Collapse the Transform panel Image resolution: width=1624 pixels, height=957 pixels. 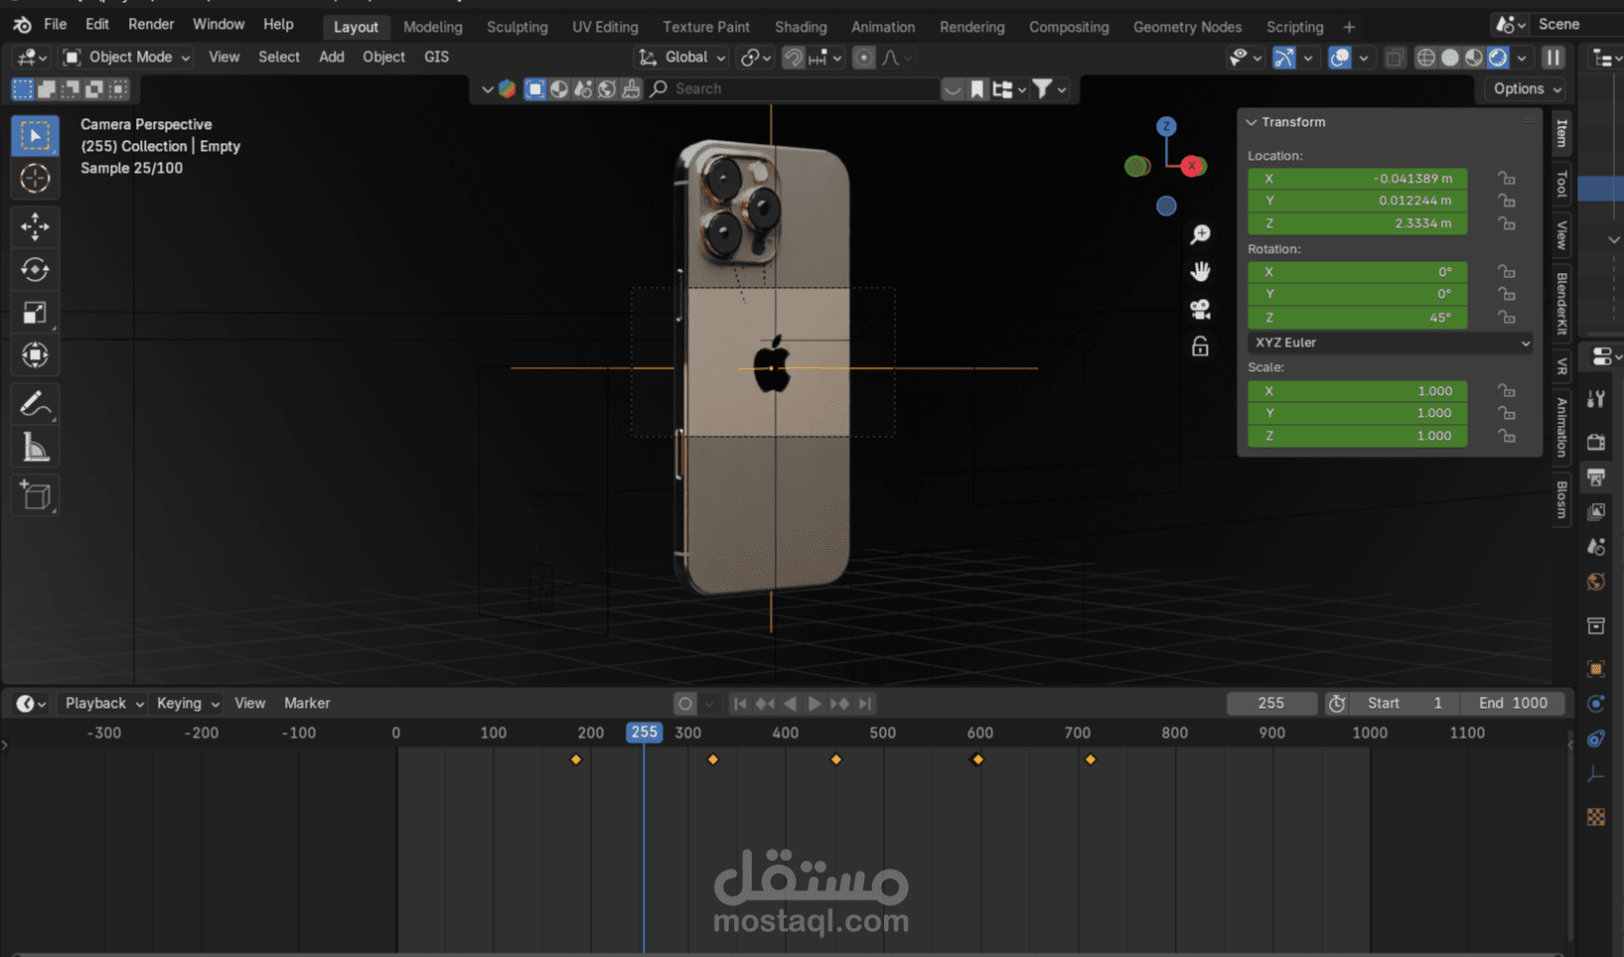click(1252, 122)
